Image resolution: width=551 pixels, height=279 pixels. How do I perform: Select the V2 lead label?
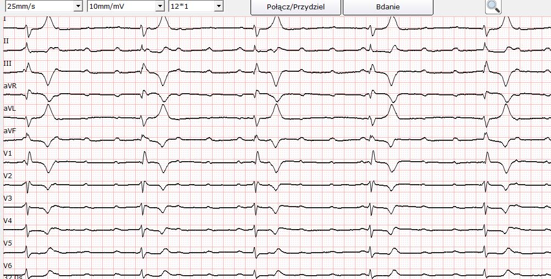pyautogui.click(x=8, y=176)
